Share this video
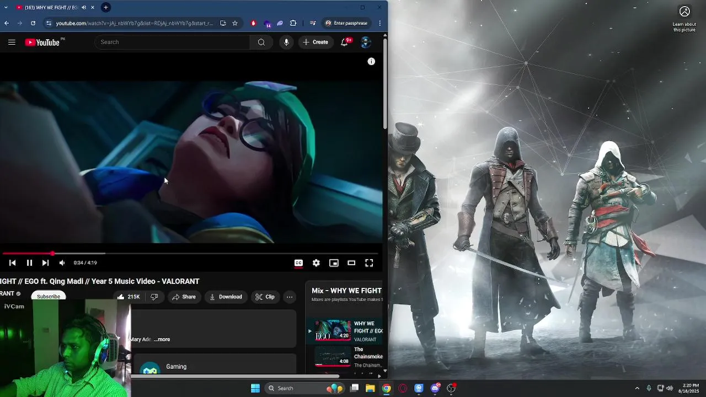The height and width of the screenshot is (397, 706). point(184,297)
